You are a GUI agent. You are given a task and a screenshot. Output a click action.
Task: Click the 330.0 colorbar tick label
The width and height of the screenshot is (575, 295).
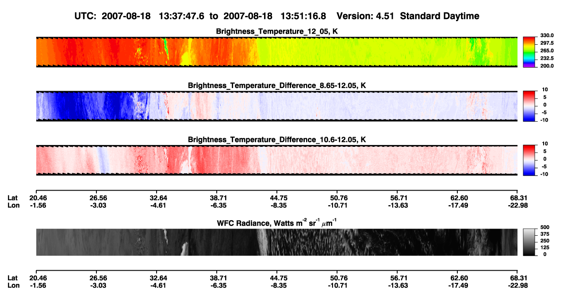point(547,35)
